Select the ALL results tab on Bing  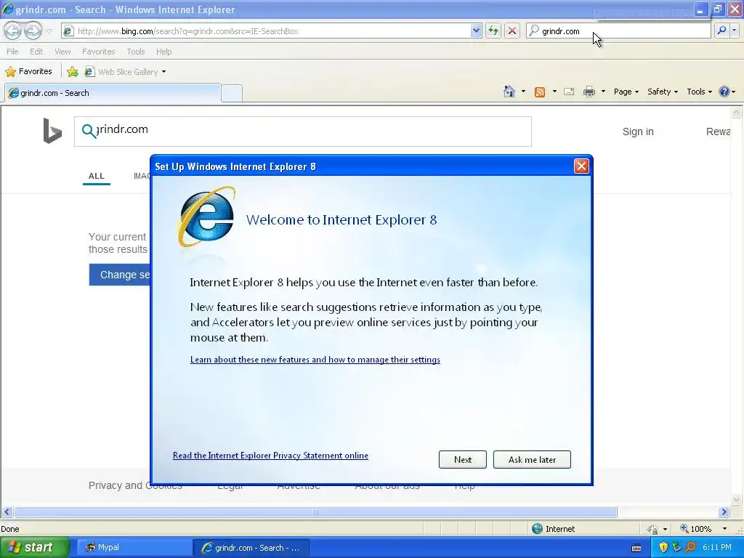pos(97,176)
